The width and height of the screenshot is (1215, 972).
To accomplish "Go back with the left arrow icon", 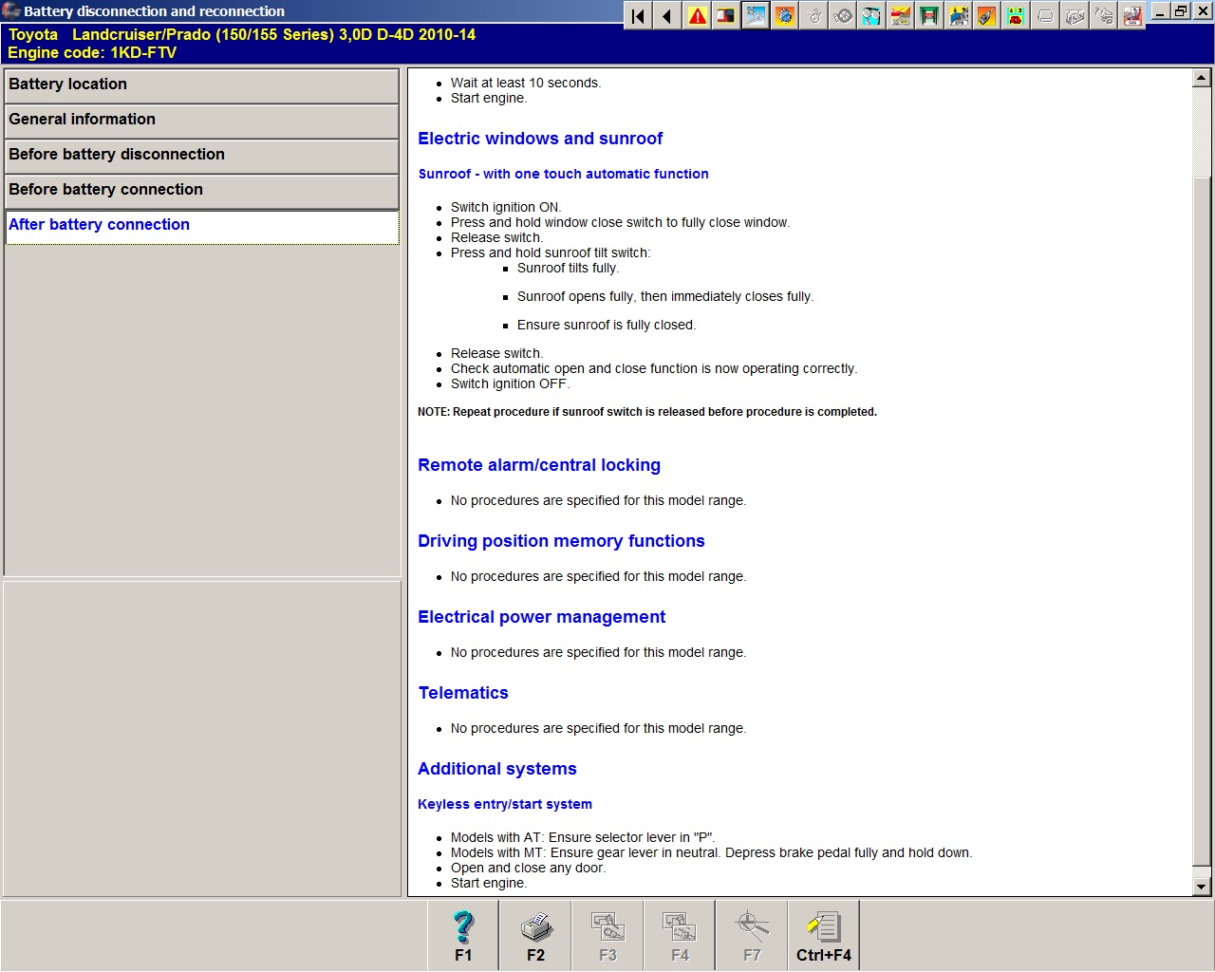I will [x=667, y=16].
